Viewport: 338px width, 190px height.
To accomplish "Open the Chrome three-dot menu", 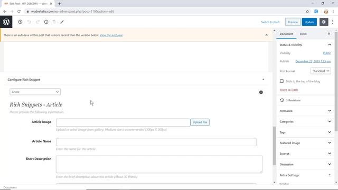I will point(333,12).
